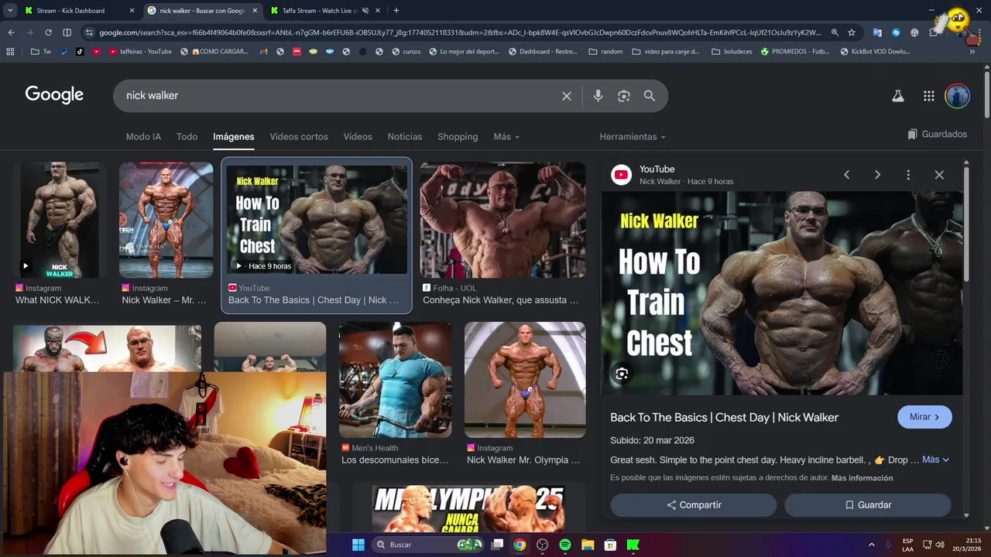Close the image preview panel
The image size is (991, 557).
click(x=939, y=175)
